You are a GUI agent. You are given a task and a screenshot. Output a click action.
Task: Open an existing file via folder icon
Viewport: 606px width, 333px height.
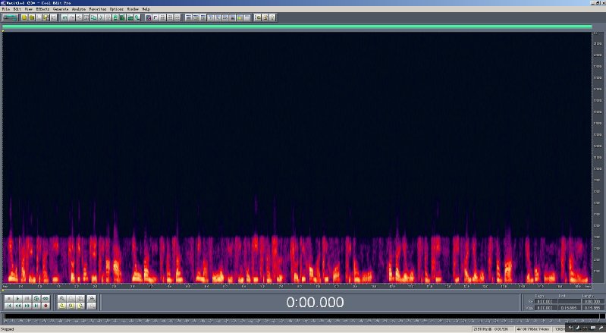[x=32, y=17]
